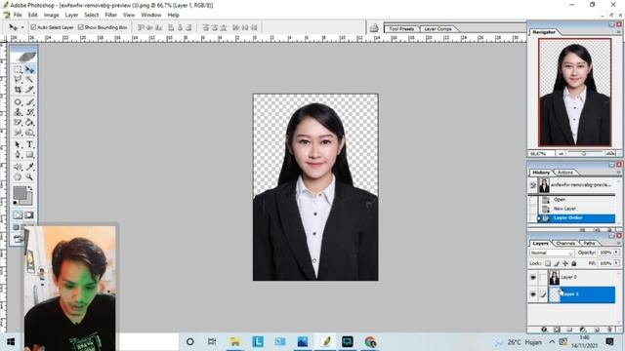The image size is (625, 351).
Task: Select the Move tool in toolbox
Action: pos(29,69)
